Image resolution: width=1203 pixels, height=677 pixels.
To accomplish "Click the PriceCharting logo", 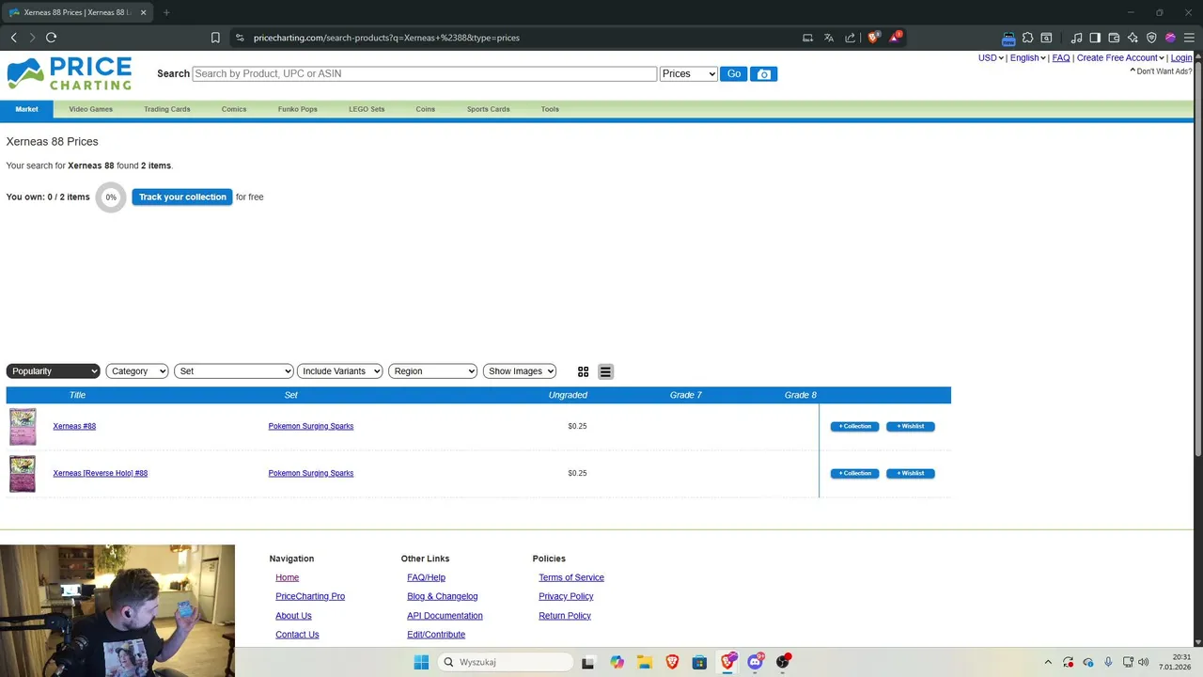I will [x=69, y=73].
